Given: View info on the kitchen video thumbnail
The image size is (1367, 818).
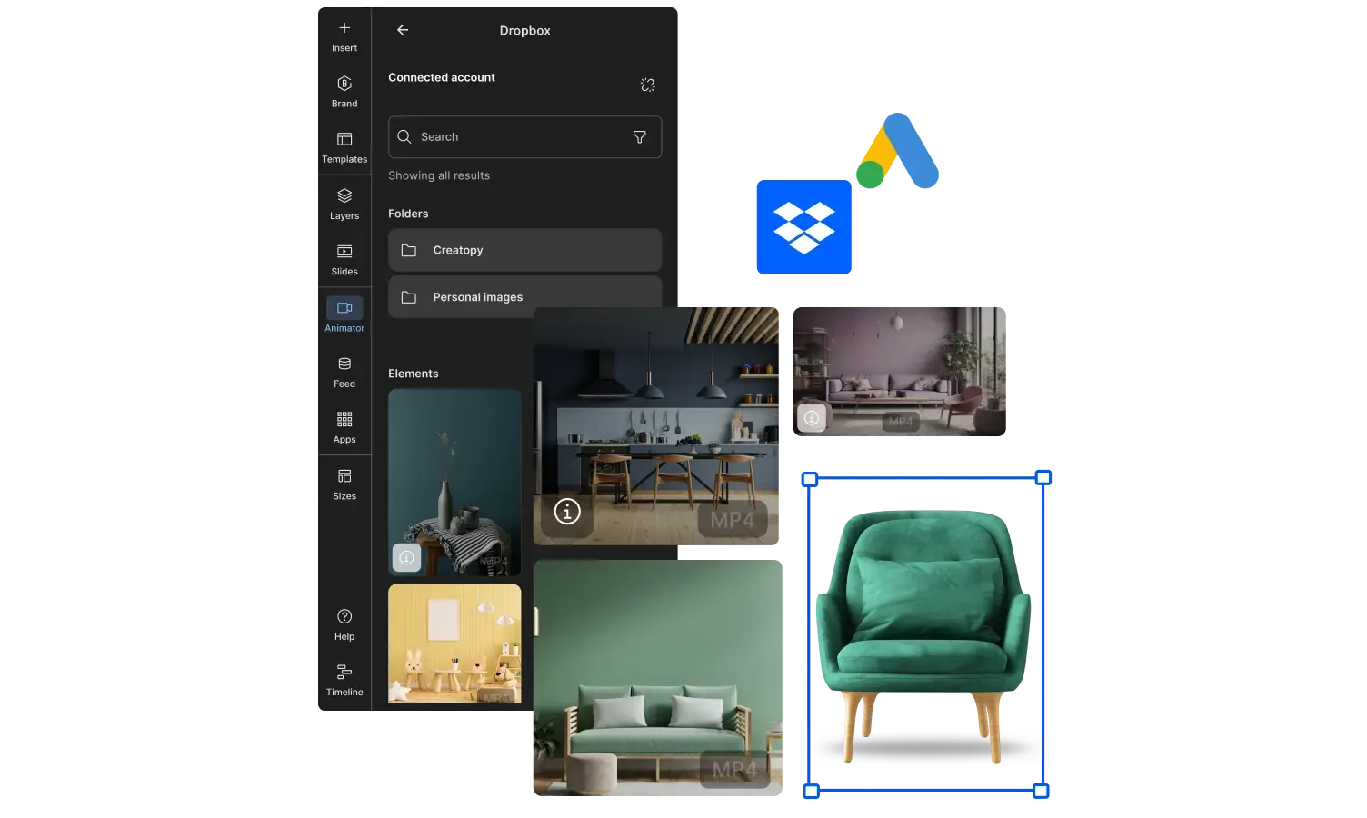Looking at the screenshot, I should click(x=567, y=512).
